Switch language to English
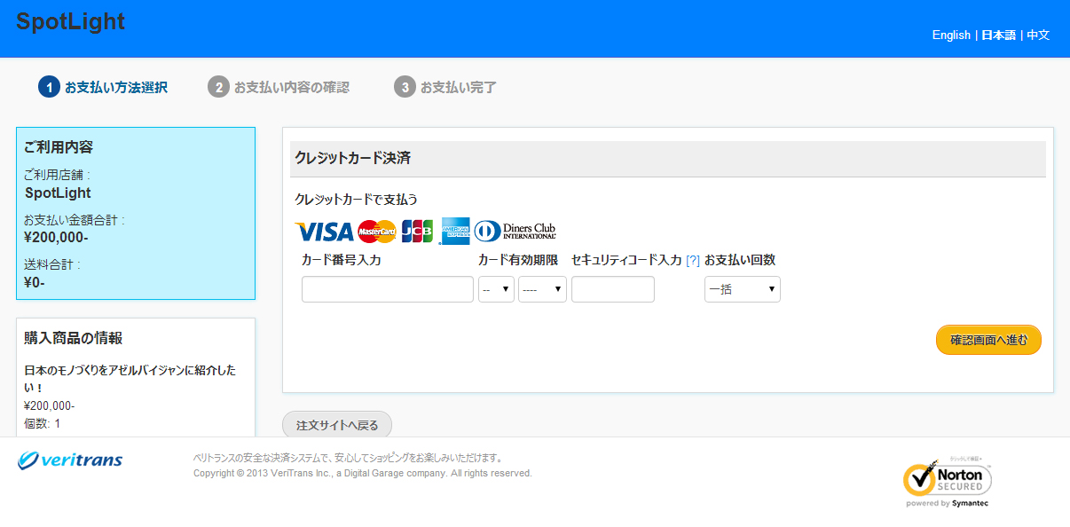Image resolution: width=1070 pixels, height=527 pixels. point(951,35)
